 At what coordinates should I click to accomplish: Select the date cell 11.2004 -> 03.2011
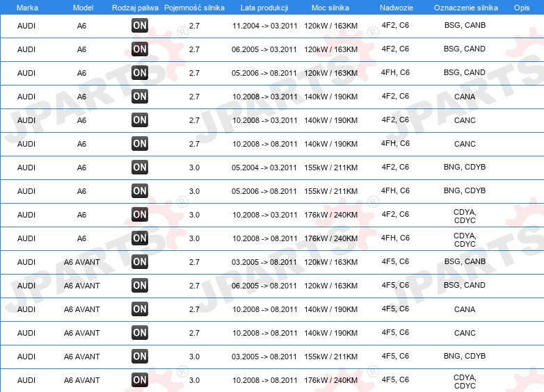tap(265, 26)
